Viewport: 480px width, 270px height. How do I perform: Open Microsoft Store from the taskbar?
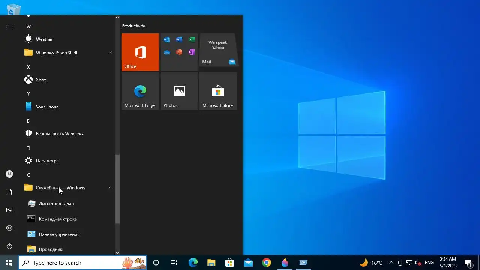(229, 262)
